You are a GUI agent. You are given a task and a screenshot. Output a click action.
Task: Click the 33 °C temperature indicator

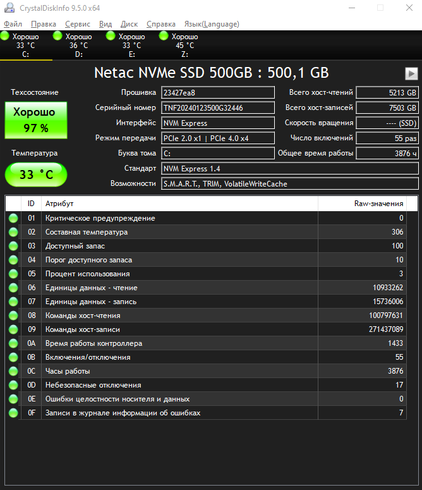pyautogui.click(x=36, y=175)
